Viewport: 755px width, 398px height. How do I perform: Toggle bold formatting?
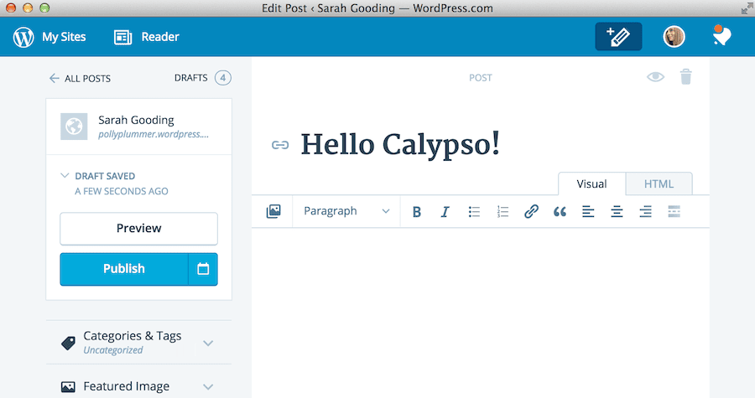click(417, 211)
